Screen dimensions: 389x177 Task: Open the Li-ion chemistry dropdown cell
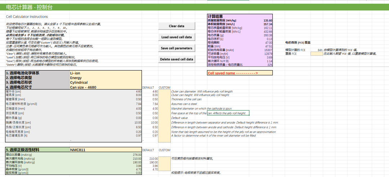(x=106, y=73)
